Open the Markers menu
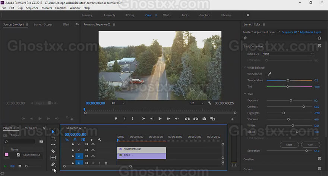 coord(47,8)
